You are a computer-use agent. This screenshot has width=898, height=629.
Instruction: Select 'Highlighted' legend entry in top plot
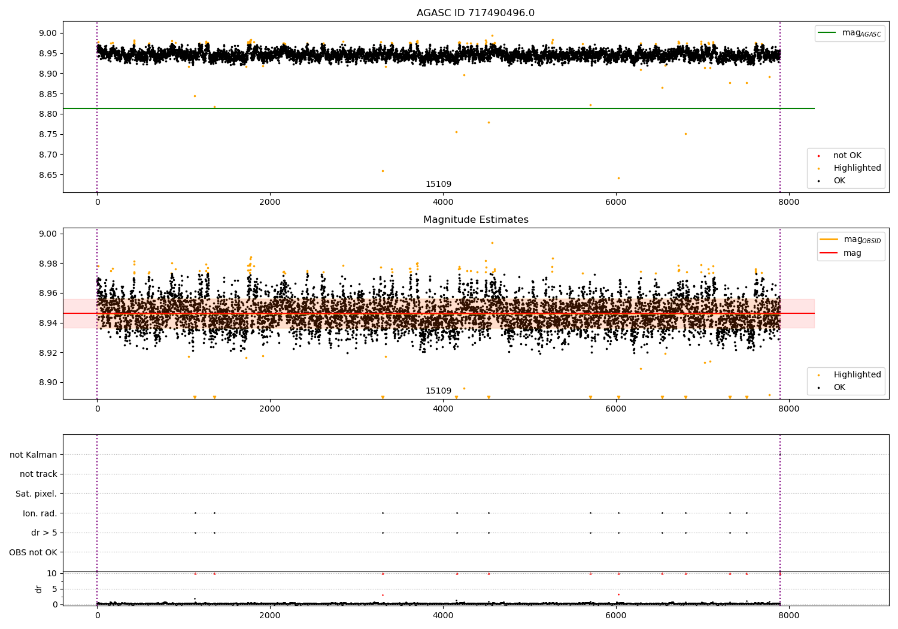[x=857, y=168]
